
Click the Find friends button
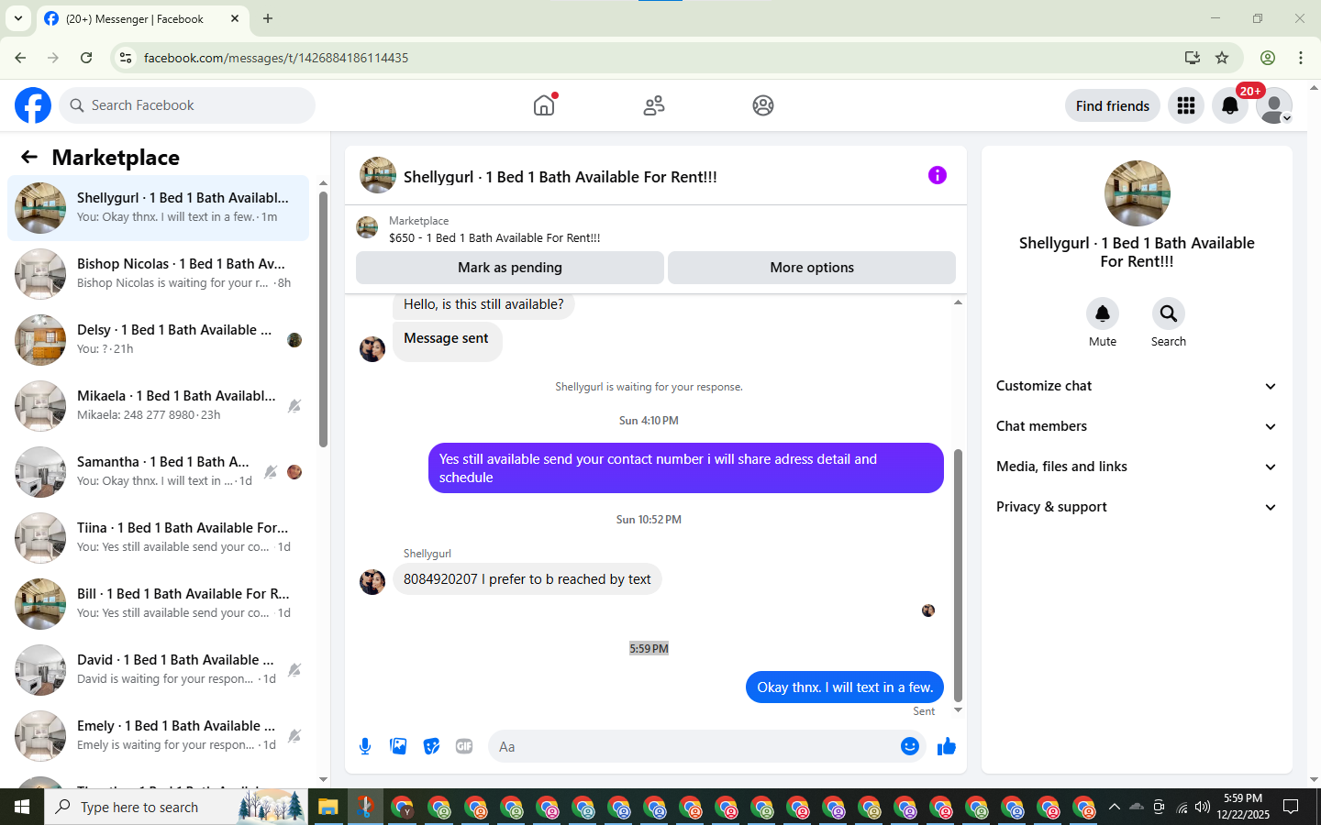tap(1113, 105)
